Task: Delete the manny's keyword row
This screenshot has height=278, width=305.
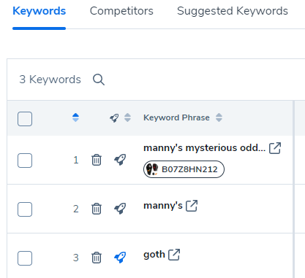Action: (x=97, y=209)
